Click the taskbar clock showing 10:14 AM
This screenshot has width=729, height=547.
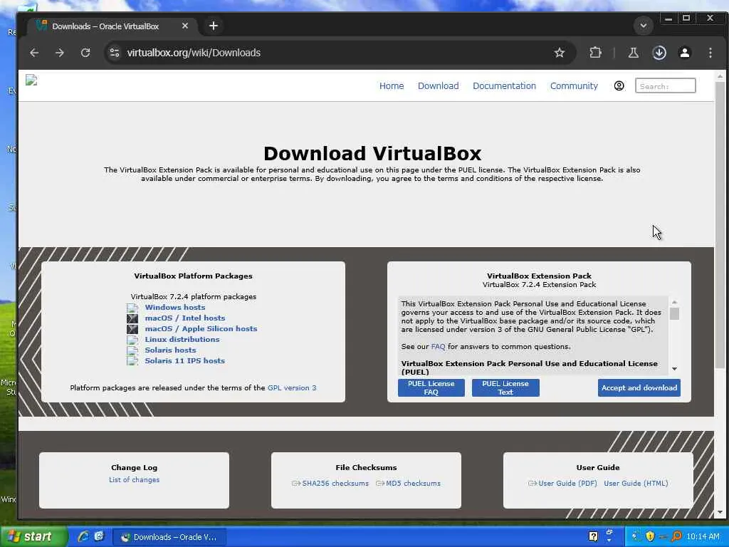[703, 537]
